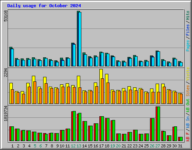This screenshot has width=192, height=150.
Task: Click the 1819734 y-axis label
Action: 6,114
